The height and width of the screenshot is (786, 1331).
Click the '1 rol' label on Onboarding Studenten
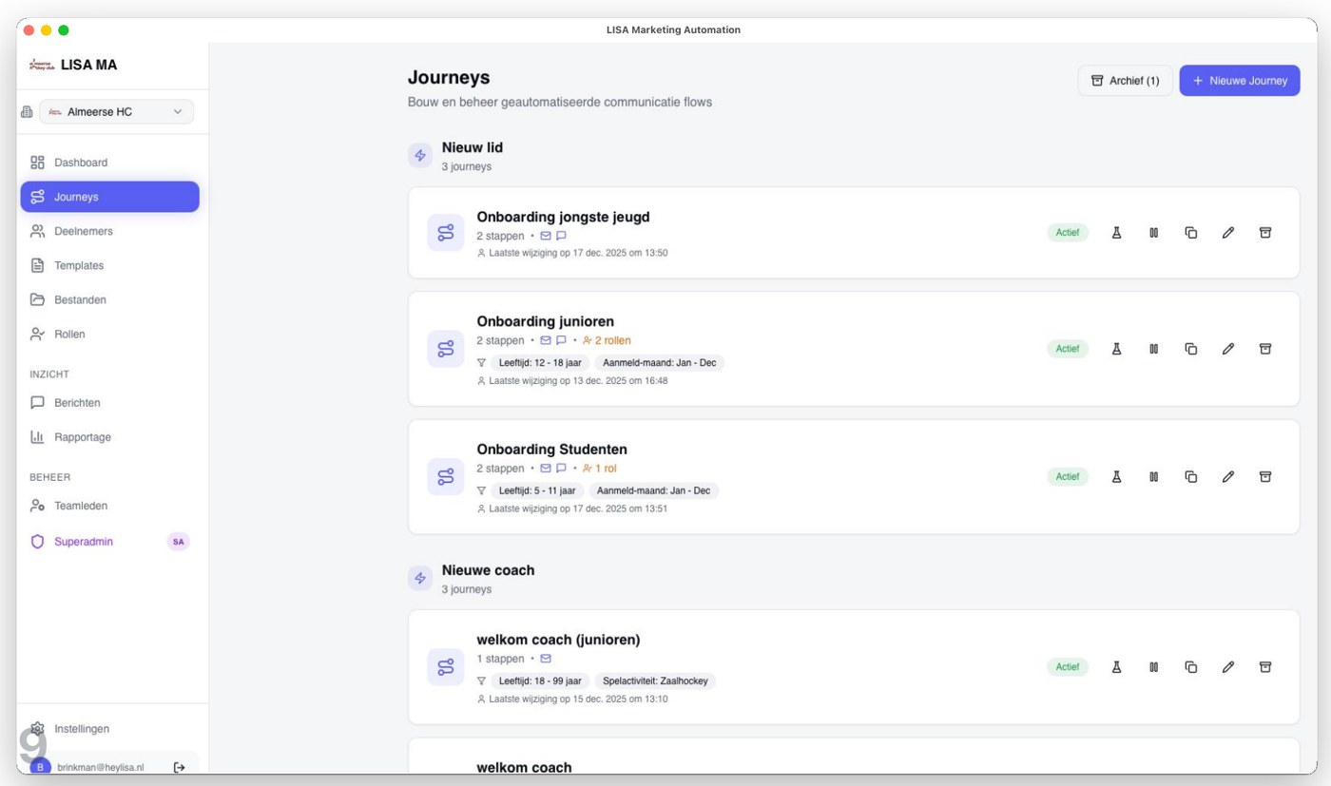pos(600,469)
